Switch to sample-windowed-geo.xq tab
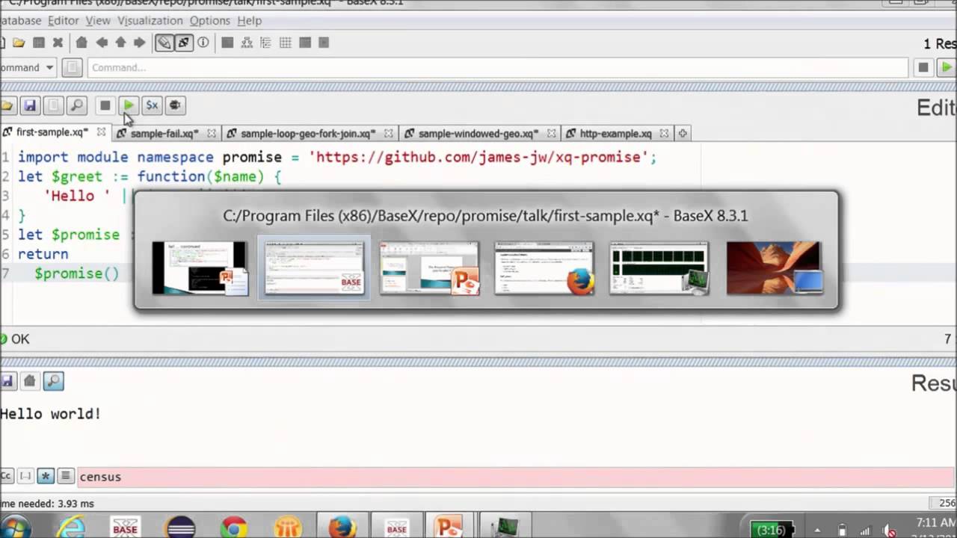The width and height of the screenshot is (957, 538). [x=478, y=133]
